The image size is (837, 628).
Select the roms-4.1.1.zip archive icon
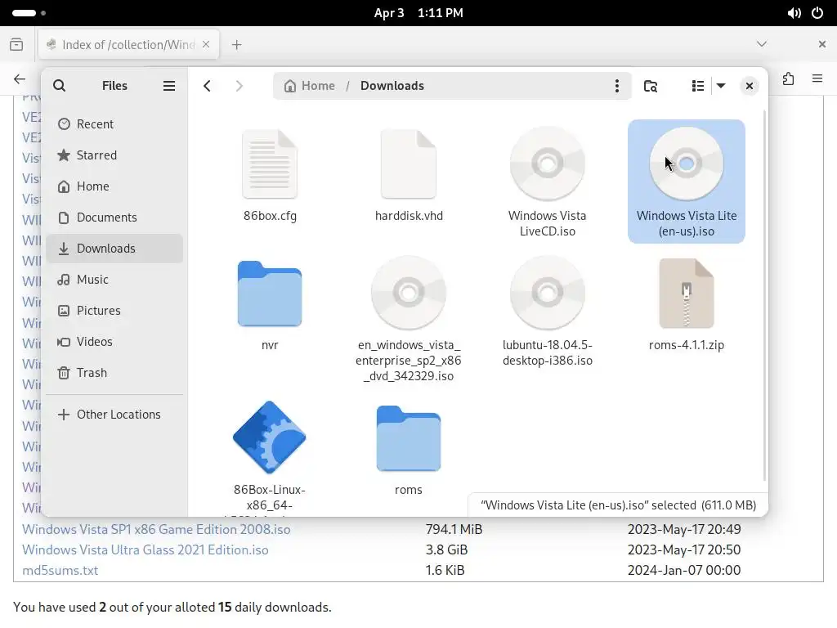pyautogui.click(x=687, y=294)
